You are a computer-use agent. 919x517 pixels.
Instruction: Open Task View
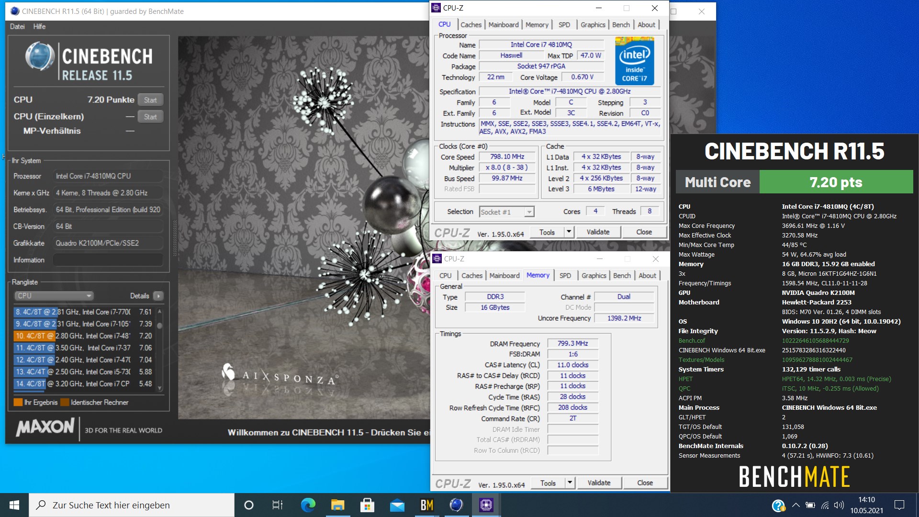click(277, 505)
